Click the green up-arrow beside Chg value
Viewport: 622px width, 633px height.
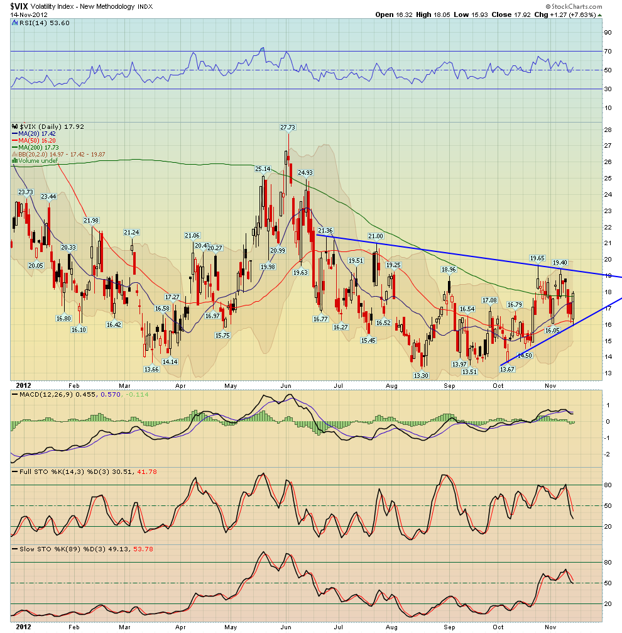pyautogui.click(x=599, y=14)
